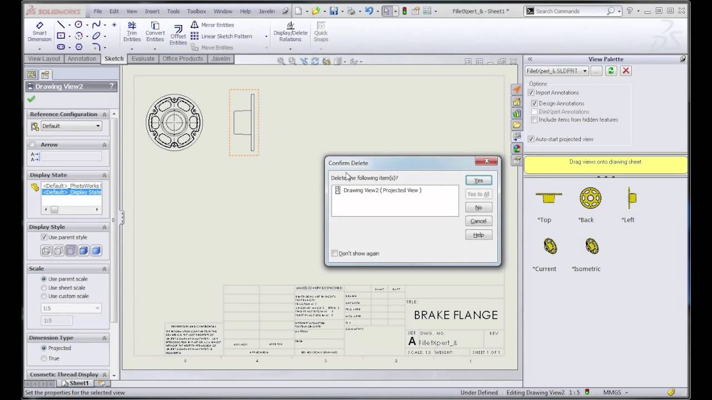Click the Sheet1 tab at bottom
Screen dimensions: 712x400
pos(75,383)
